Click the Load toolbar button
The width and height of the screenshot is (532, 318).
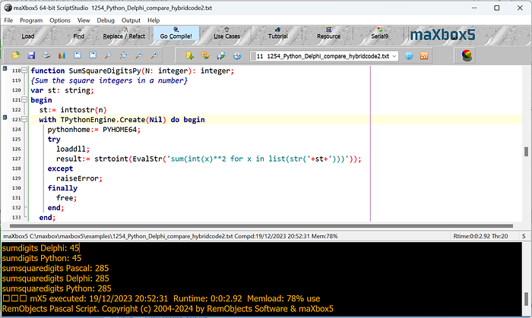coord(28,34)
